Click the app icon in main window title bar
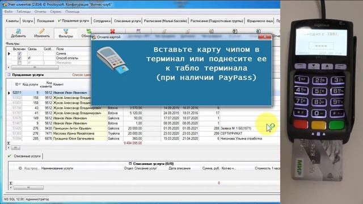Viewport: 363px width, 204px height. [x=5, y=5]
